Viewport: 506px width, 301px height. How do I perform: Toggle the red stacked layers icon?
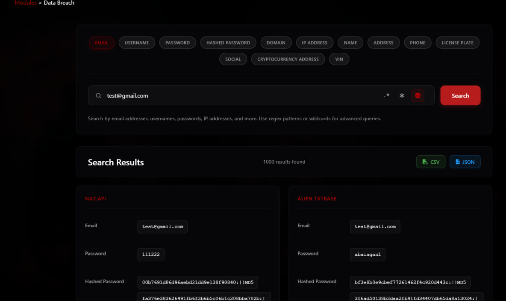tap(418, 96)
